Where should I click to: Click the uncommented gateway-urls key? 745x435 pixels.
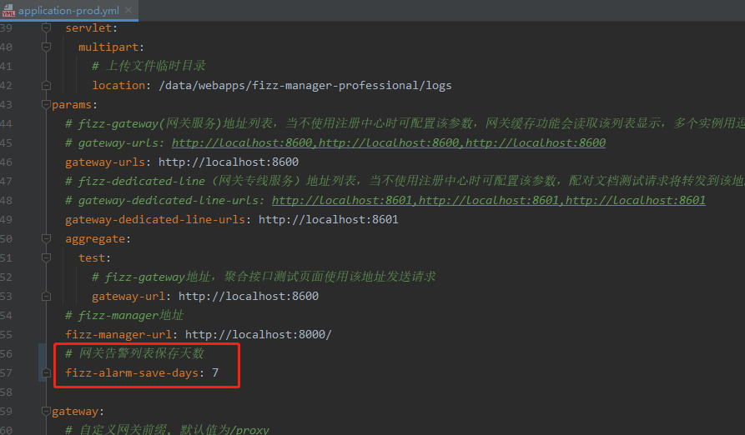[105, 162]
